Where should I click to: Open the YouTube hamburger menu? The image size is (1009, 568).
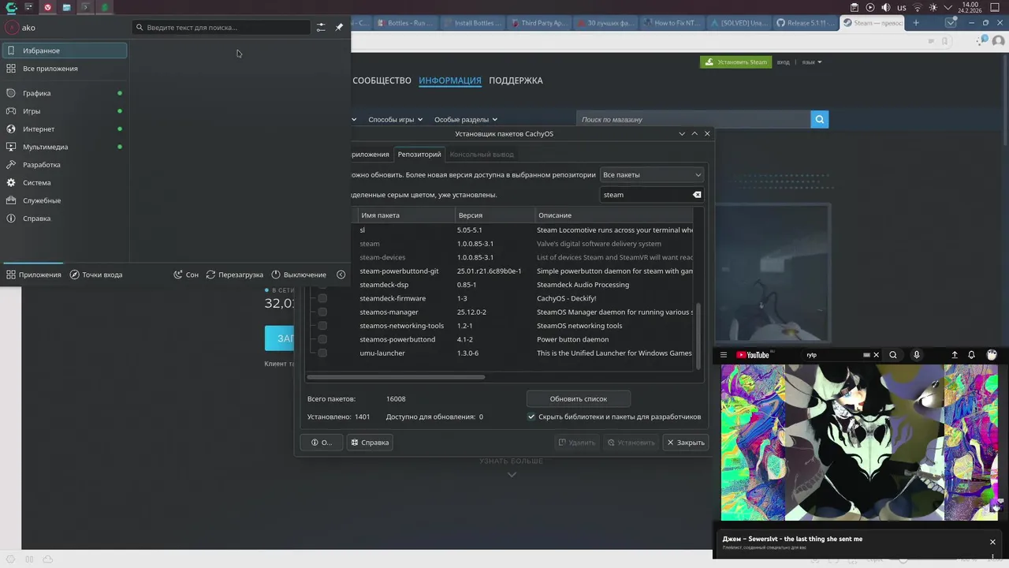point(724,355)
